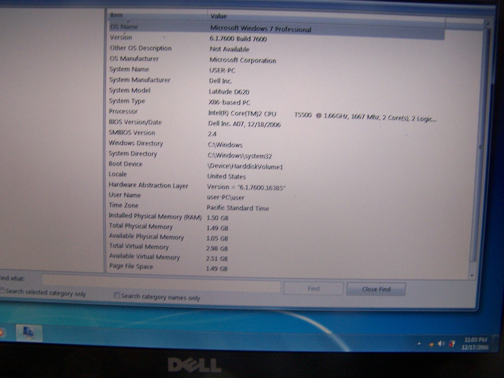The height and width of the screenshot is (378, 504).
Task: Select the 'User Name' row
Action: [x=125, y=195]
